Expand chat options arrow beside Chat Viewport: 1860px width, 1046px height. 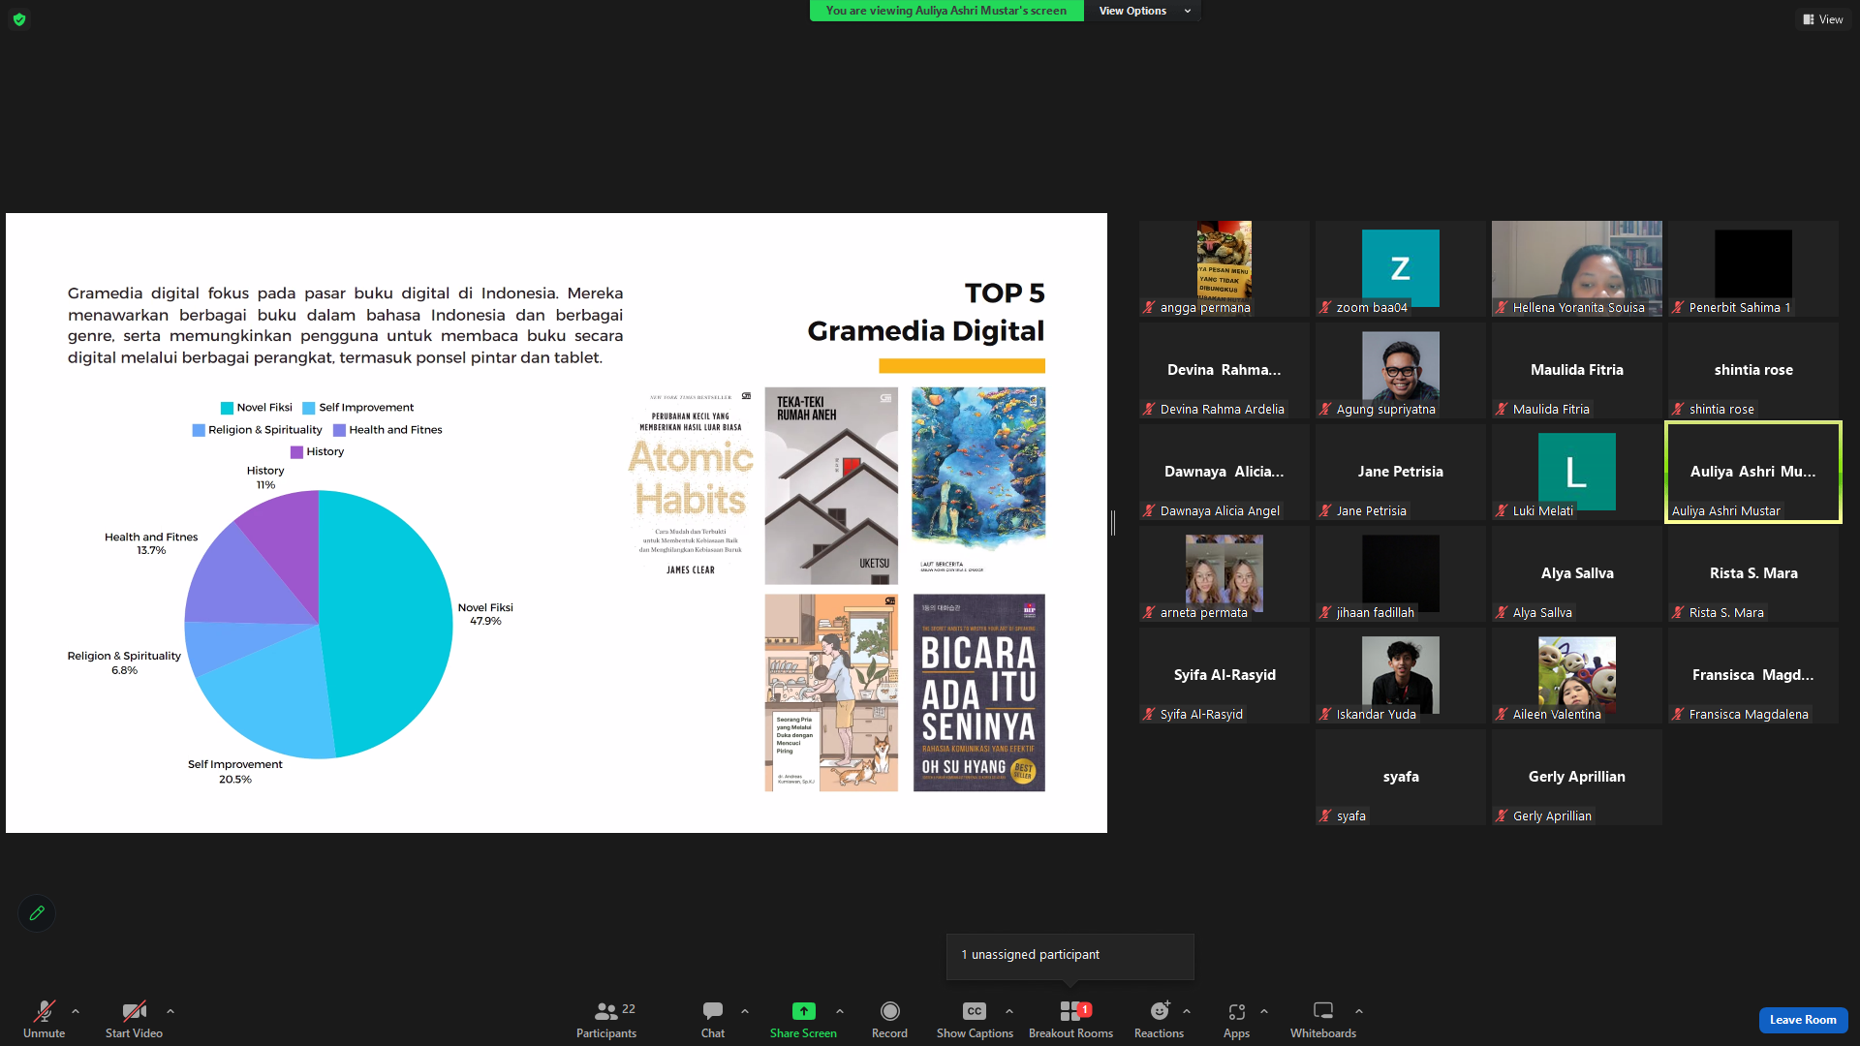[745, 1011]
